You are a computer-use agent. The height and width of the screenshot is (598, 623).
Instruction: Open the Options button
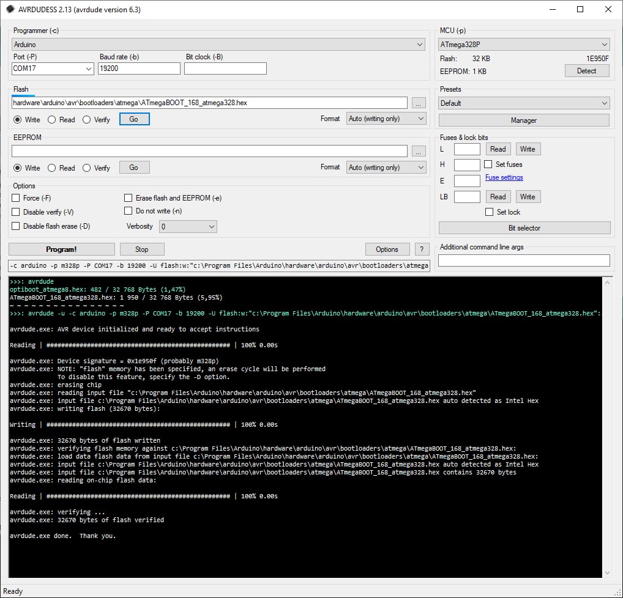click(x=387, y=249)
